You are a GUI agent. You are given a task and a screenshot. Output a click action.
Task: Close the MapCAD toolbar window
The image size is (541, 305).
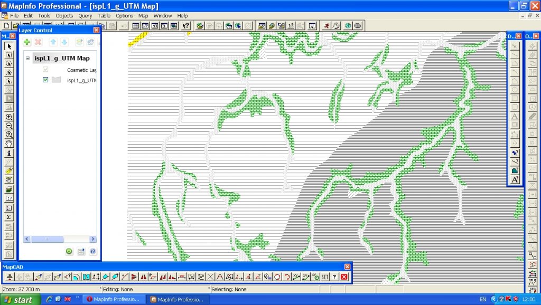click(348, 267)
